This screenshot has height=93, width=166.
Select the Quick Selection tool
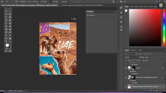10,14
